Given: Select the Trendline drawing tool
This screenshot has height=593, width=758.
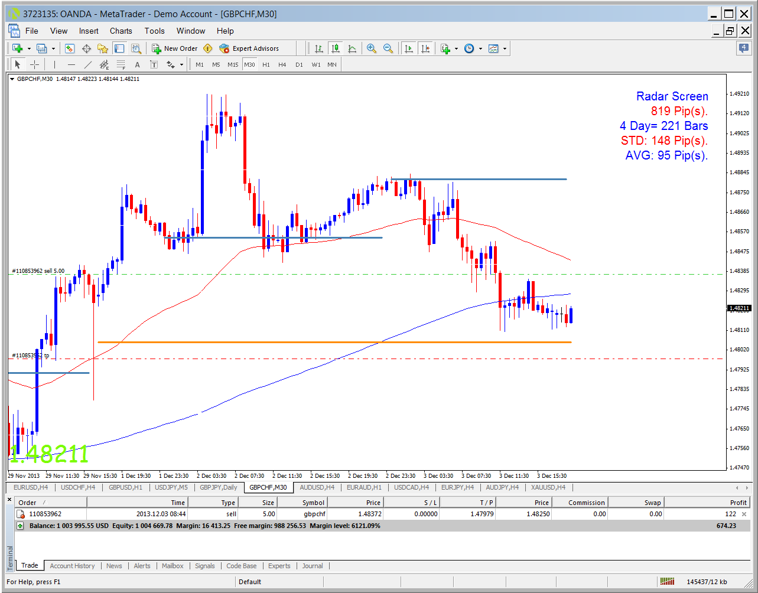Looking at the screenshot, I should click(x=88, y=64).
